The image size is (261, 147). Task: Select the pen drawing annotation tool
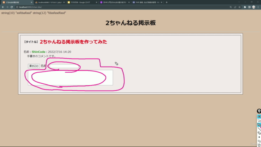pyautogui.click(x=259, y=125)
